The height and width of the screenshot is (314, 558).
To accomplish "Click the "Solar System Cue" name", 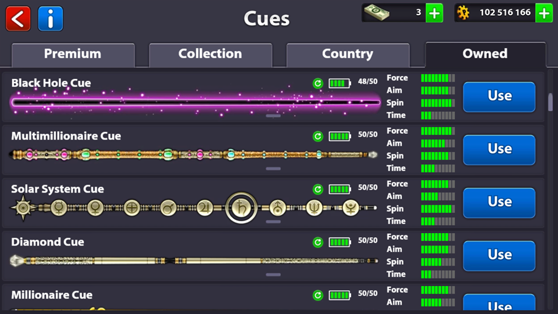I will (x=58, y=190).
